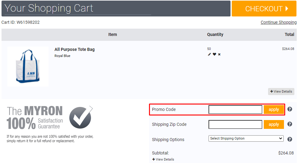Click the pencil edit quantity icon
Viewport: 298px width, 163px height.
click(x=209, y=55)
